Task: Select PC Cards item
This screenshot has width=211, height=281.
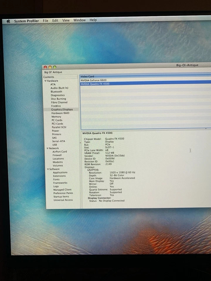Action: pos(57,120)
